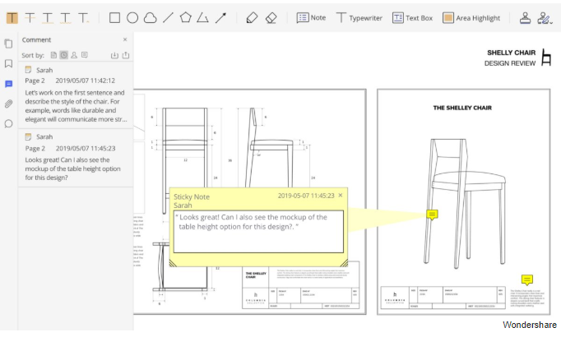
Task: Open the Search panel
Action: [8, 124]
